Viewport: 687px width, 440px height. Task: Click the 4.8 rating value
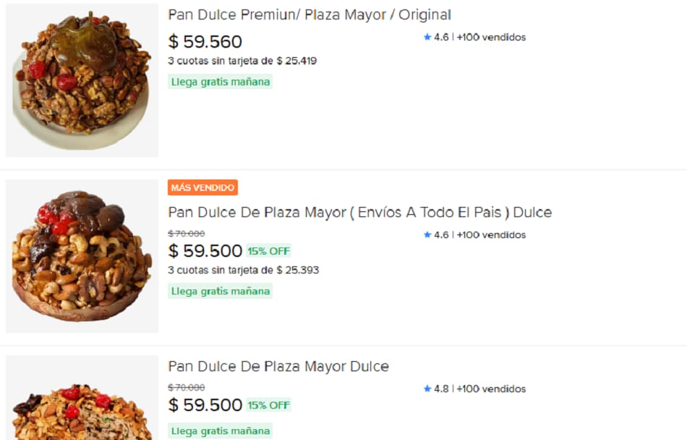[441, 389]
